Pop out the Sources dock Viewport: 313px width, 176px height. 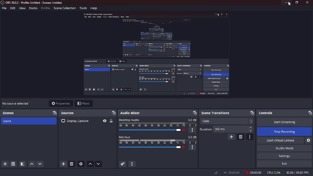pyautogui.click(x=114, y=113)
